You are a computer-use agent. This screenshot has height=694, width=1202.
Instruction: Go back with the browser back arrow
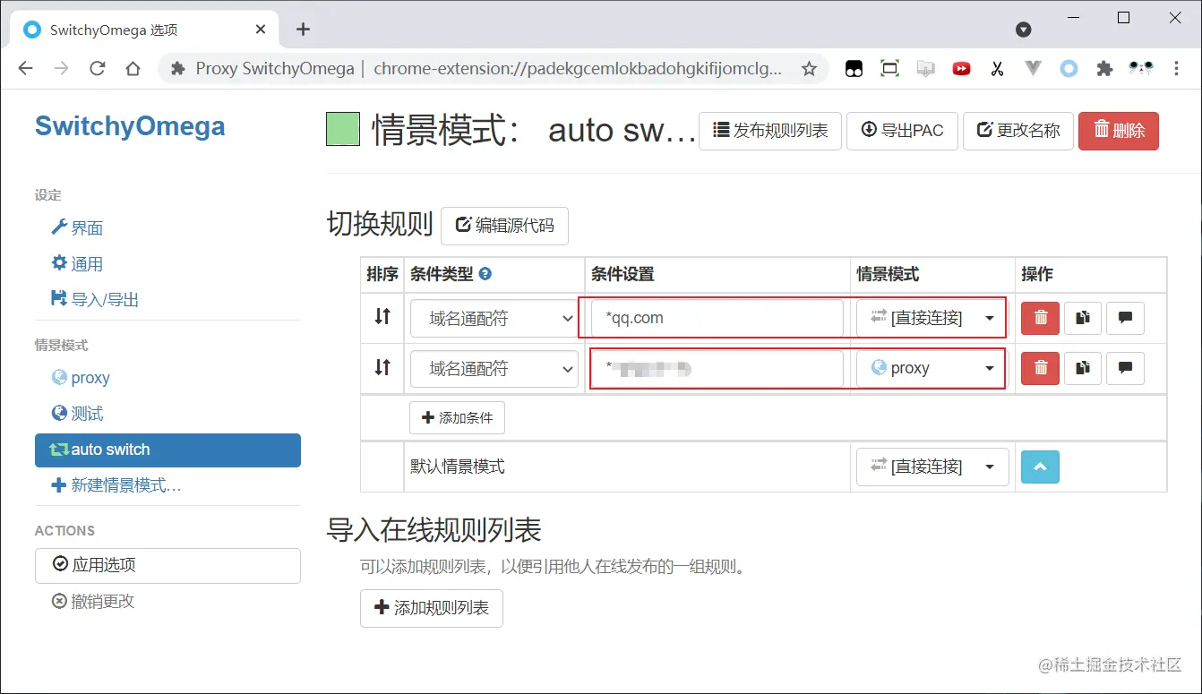point(25,69)
